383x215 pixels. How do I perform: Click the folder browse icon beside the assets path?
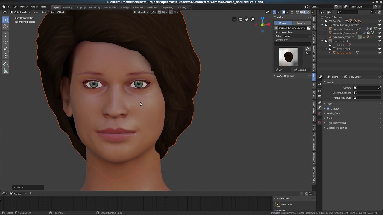click(308, 28)
